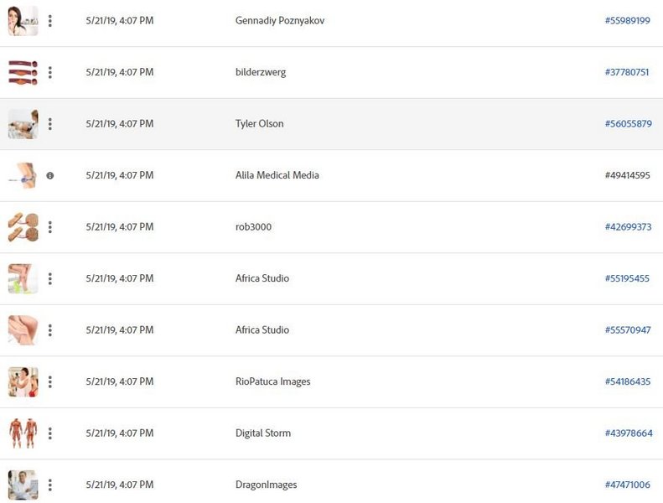Click the muscle anatomy thumbnail by Digital Storm
This screenshot has width=663, height=503.
tap(23, 433)
